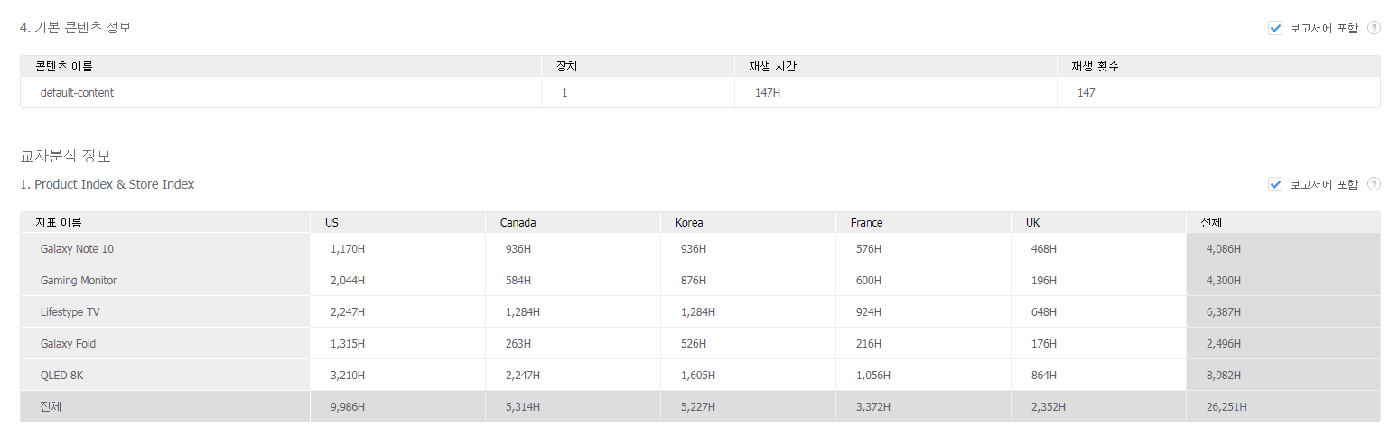Select the Gaming Monitor row label
The image size is (1399, 436).
tap(79, 281)
